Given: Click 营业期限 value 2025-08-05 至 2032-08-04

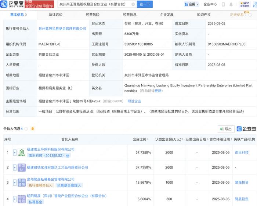Looking at the screenshot, I should [x=144, y=55].
